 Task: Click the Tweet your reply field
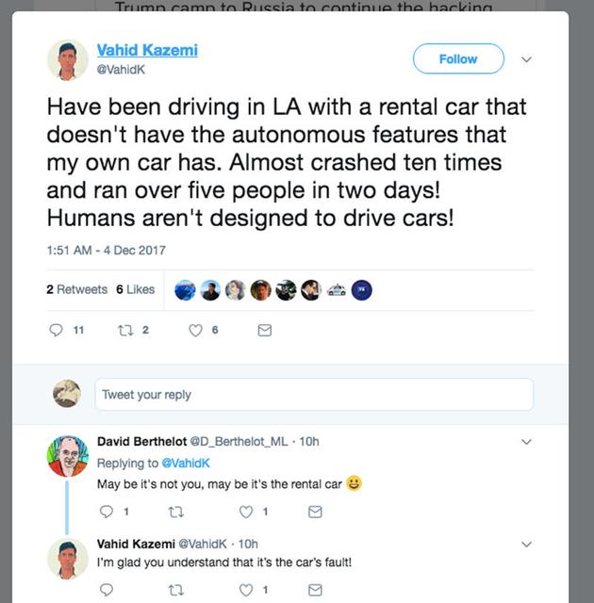[x=313, y=395]
